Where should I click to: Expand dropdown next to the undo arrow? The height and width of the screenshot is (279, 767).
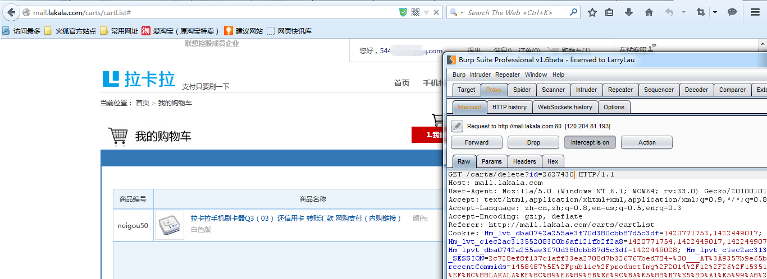click(683, 12)
